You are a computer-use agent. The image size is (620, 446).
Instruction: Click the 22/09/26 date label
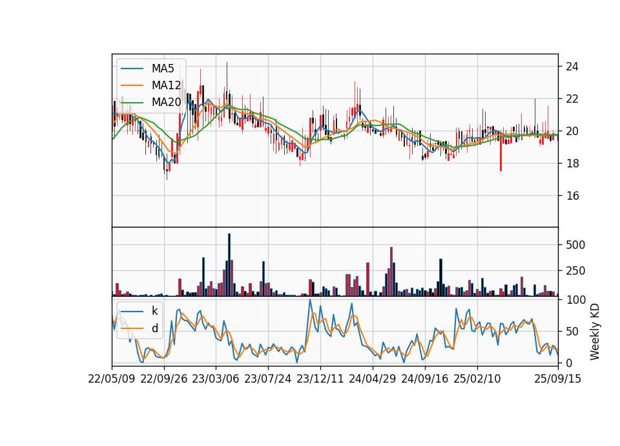click(163, 379)
